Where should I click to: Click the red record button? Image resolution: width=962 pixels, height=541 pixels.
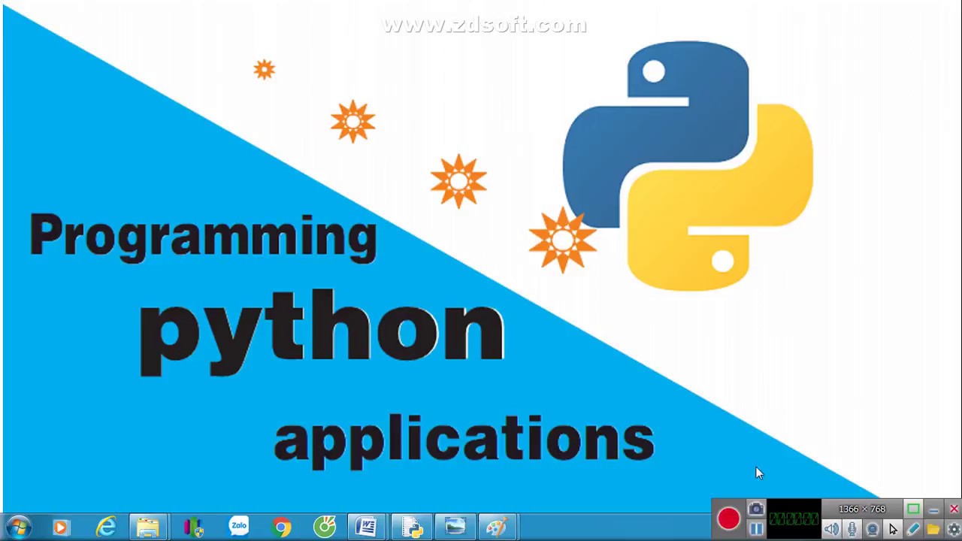pos(728,518)
